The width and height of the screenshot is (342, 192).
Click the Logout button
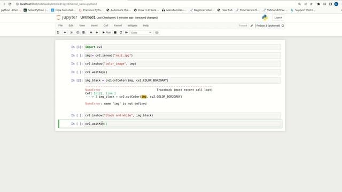click(x=278, y=18)
